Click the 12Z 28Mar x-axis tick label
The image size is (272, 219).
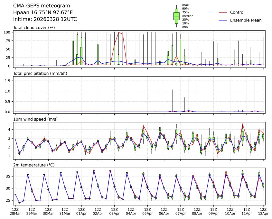point(15,211)
